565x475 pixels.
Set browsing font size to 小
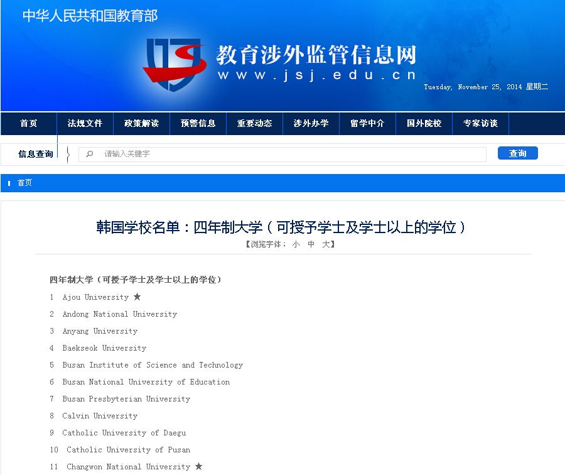pos(296,244)
